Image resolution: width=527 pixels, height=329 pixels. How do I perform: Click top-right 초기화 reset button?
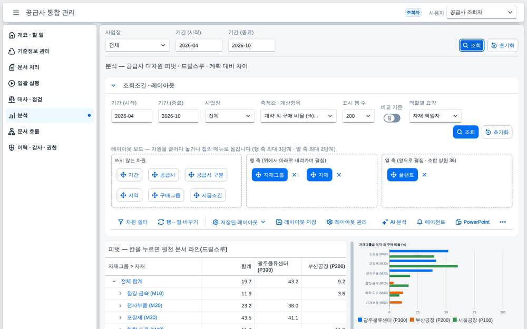(503, 45)
